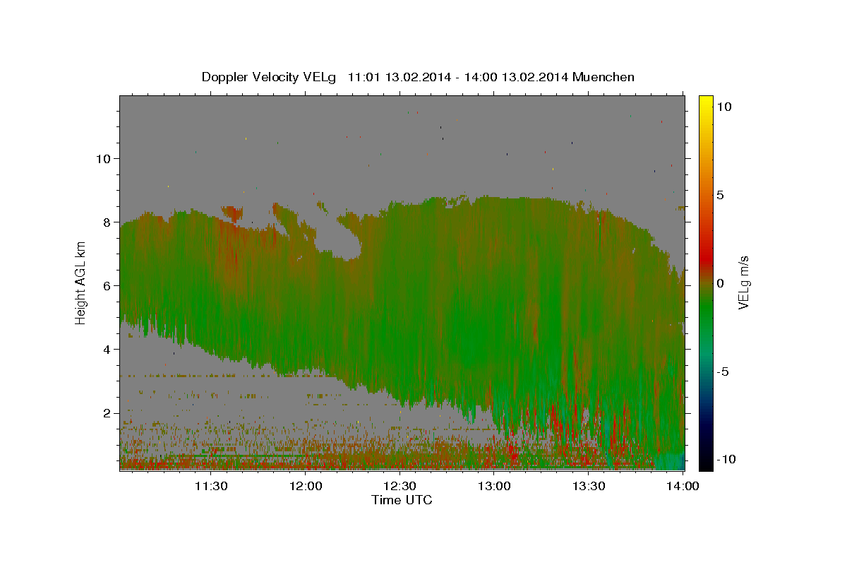The height and width of the screenshot is (565, 847).
Task: Click the colorbar label '-10'
Action: click(x=727, y=459)
